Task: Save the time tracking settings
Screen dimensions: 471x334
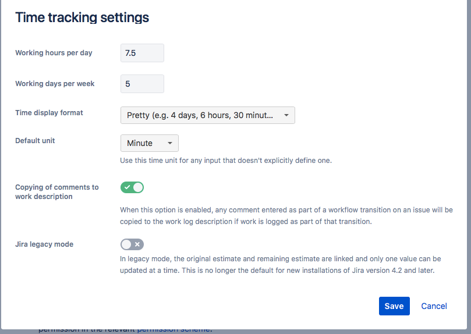Action: pos(394,306)
